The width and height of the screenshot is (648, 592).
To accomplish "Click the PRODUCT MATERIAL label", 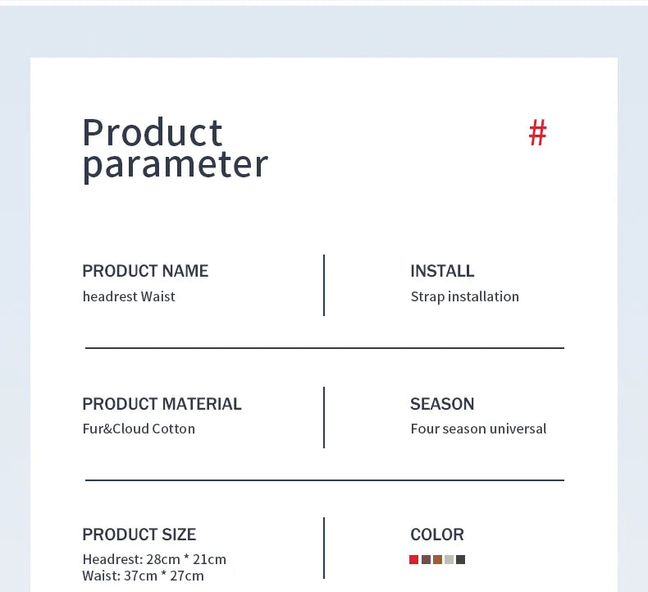I will 162,404.
